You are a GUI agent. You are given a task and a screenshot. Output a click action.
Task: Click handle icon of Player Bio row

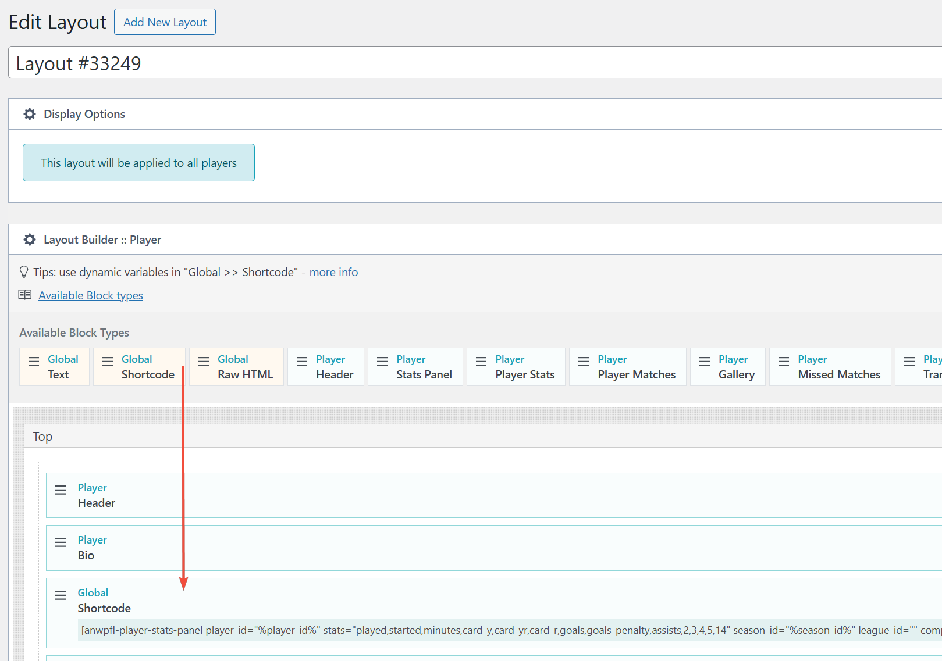(x=61, y=542)
